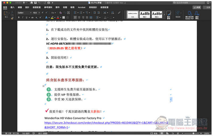Toggle Bold formatting
This screenshot has width=213, height=136.
19,17
